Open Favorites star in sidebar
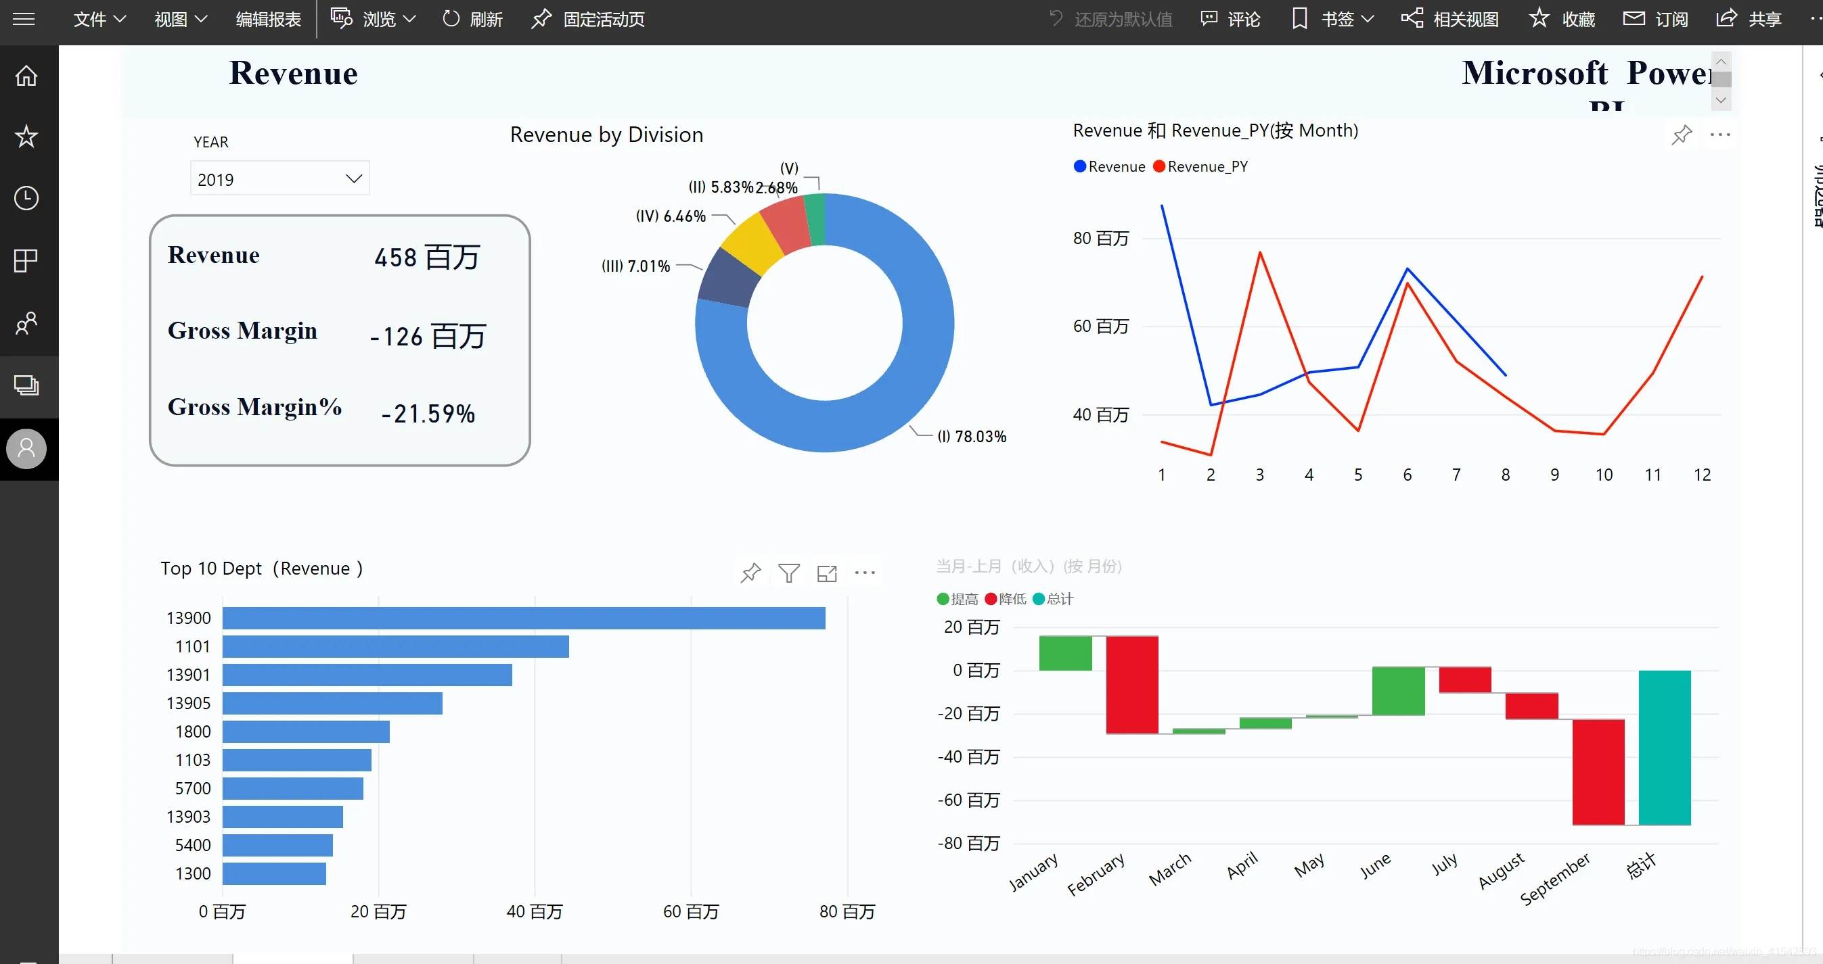 26,136
